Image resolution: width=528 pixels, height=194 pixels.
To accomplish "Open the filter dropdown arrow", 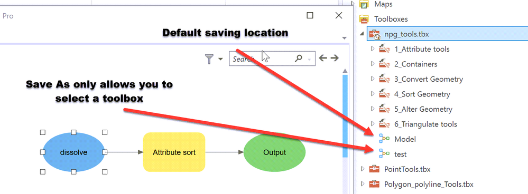I will pyautogui.click(x=220, y=60).
